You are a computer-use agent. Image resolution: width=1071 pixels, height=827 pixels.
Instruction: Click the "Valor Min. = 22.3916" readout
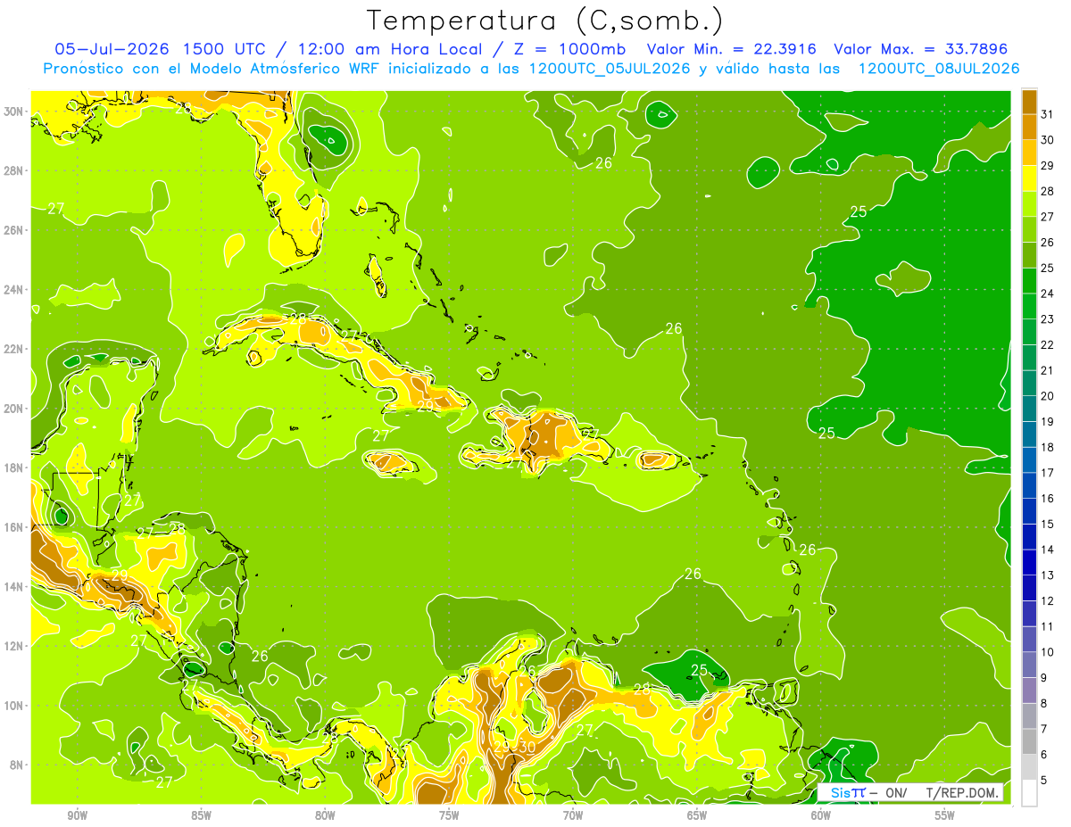[x=732, y=49]
